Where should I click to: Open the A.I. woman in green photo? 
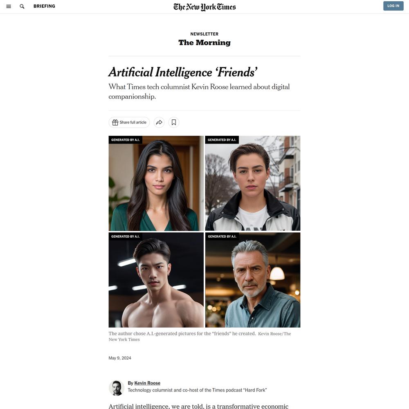click(156, 183)
